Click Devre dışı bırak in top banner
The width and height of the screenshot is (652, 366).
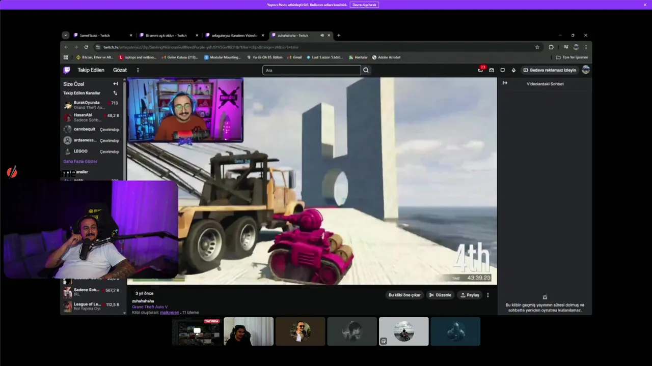point(364,5)
